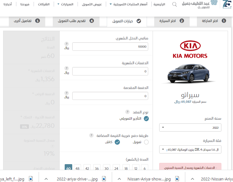The image size is (233, 182).
Task: Open الرئيسية home menu item
Action: point(159,4)
